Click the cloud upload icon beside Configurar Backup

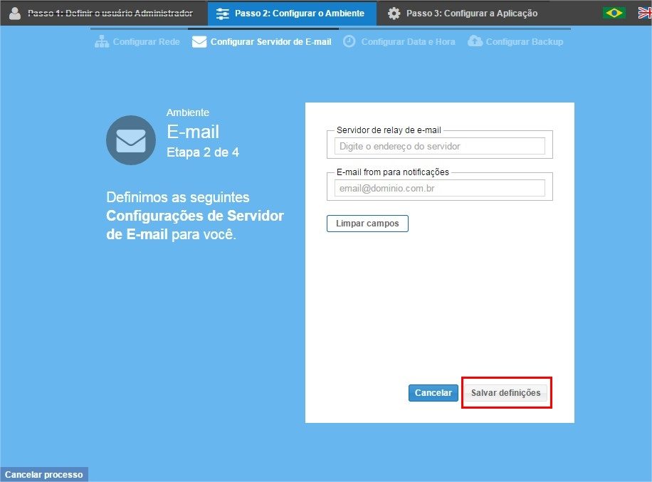475,41
